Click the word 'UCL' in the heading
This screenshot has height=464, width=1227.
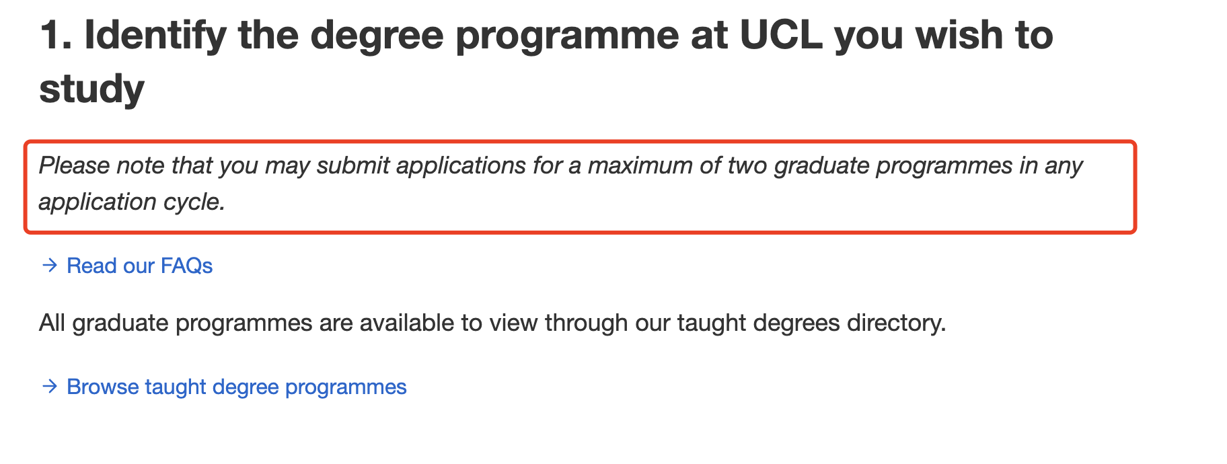(x=781, y=35)
